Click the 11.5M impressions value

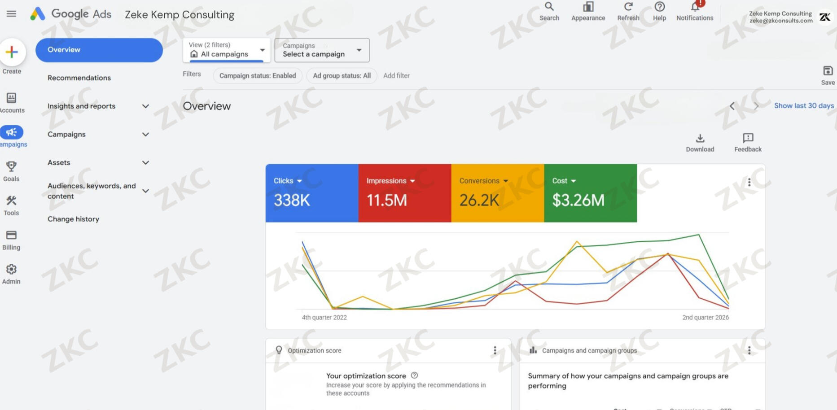pos(386,200)
